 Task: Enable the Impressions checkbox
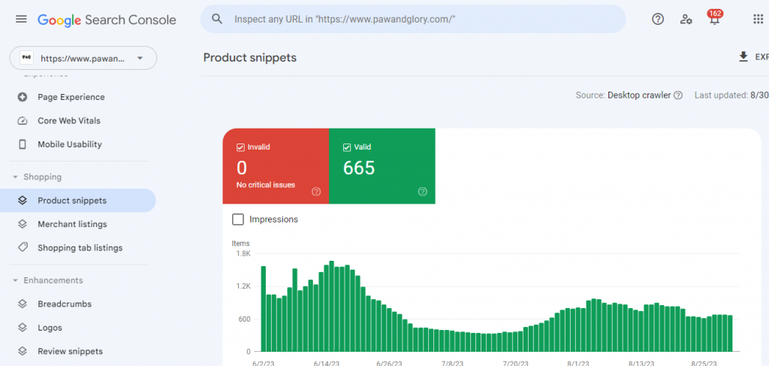(x=238, y=219)
